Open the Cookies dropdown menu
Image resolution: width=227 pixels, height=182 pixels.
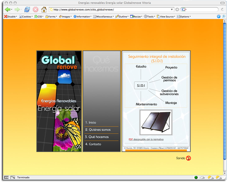pyautogui.click(x=26, y=17)
